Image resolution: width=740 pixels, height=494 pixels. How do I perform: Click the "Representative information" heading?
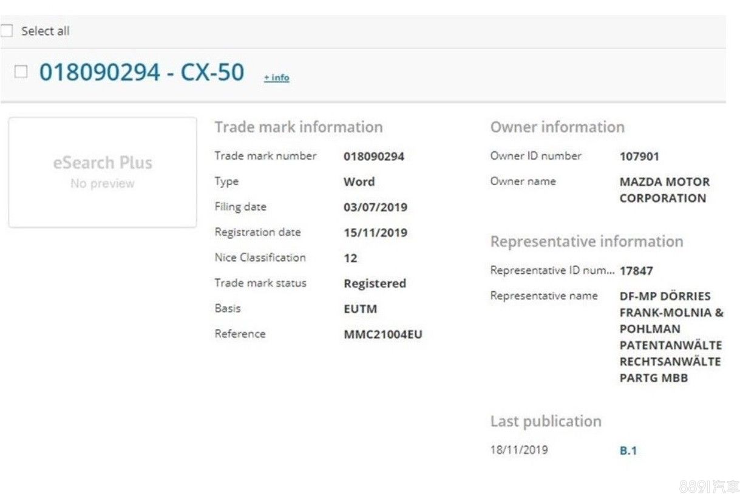click(x=586, y=242)
